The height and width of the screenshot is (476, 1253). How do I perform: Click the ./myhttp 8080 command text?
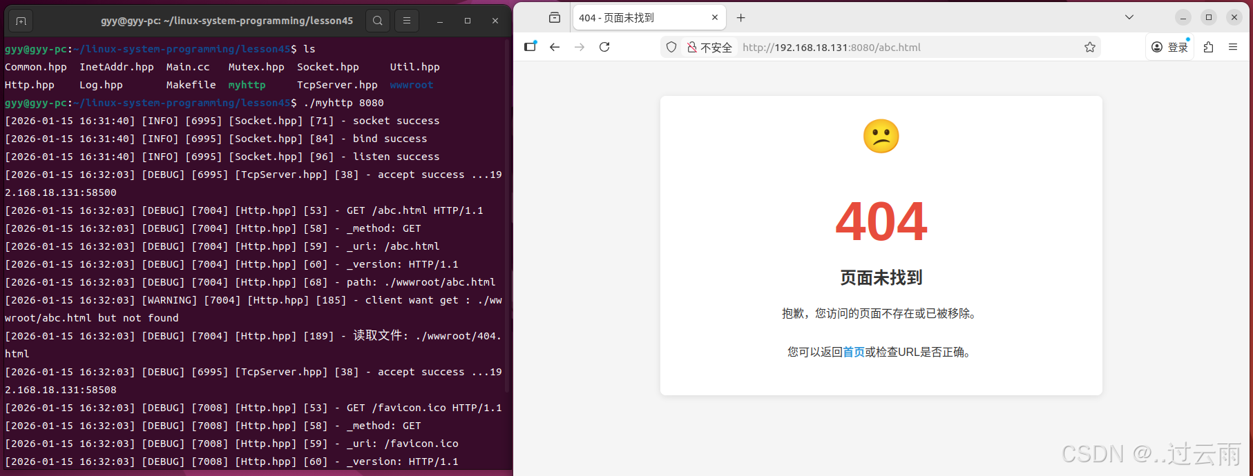click(343, 103)
